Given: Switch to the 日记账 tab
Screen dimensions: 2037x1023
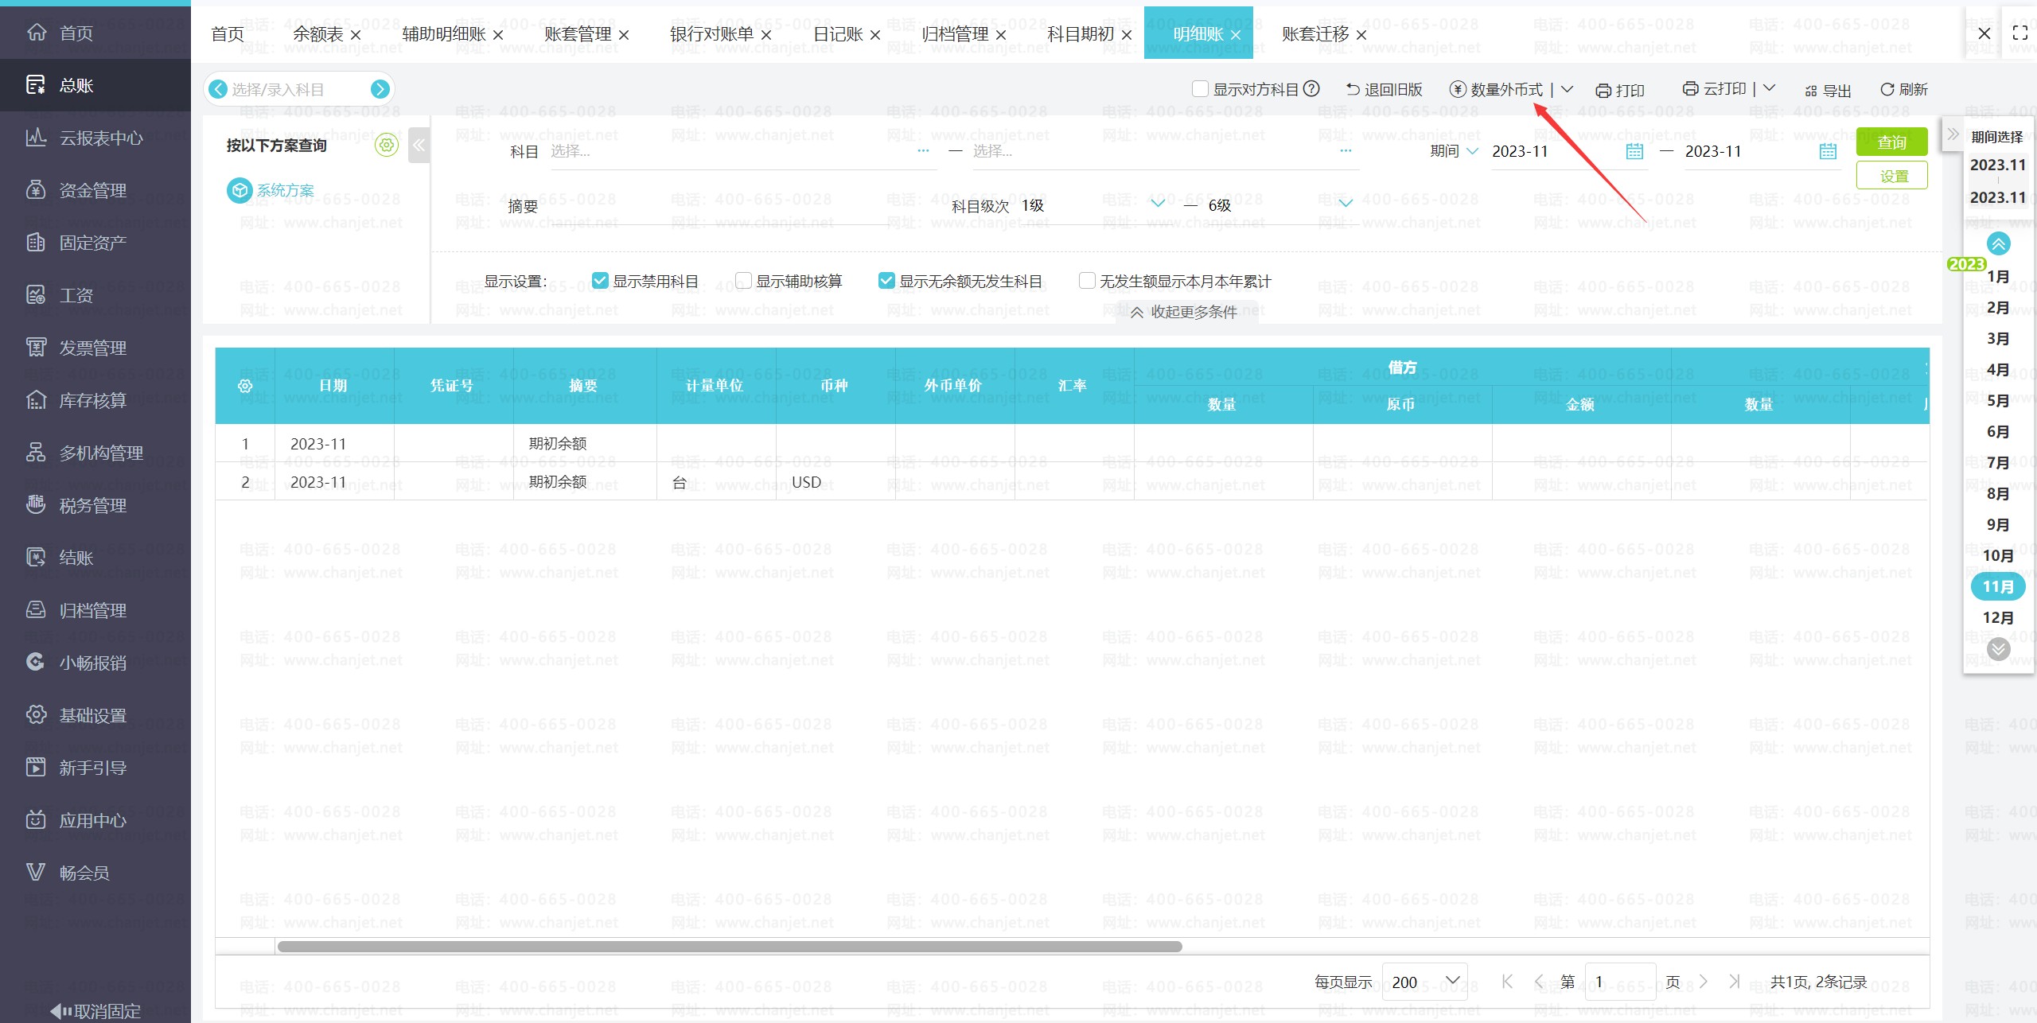Looking at the screenshot, I should (838, 33).
